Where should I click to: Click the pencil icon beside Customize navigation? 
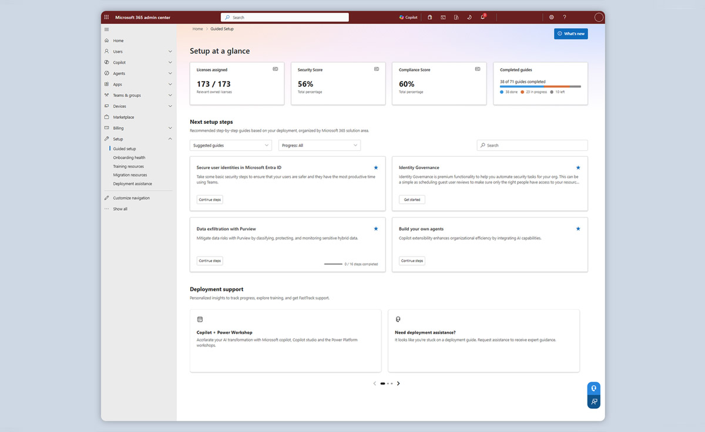tap(106, 198)
